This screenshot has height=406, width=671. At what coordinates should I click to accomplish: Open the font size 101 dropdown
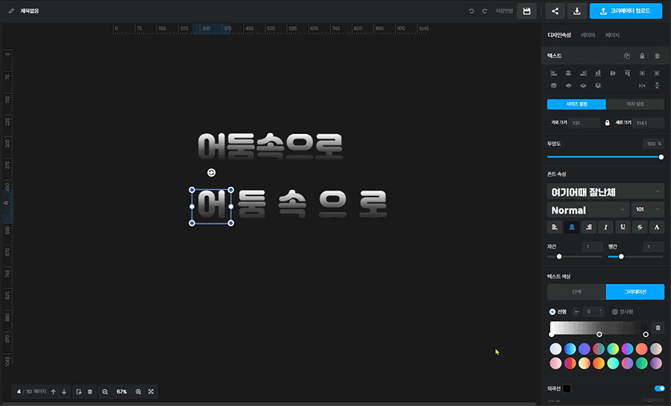tap(647, 210)
